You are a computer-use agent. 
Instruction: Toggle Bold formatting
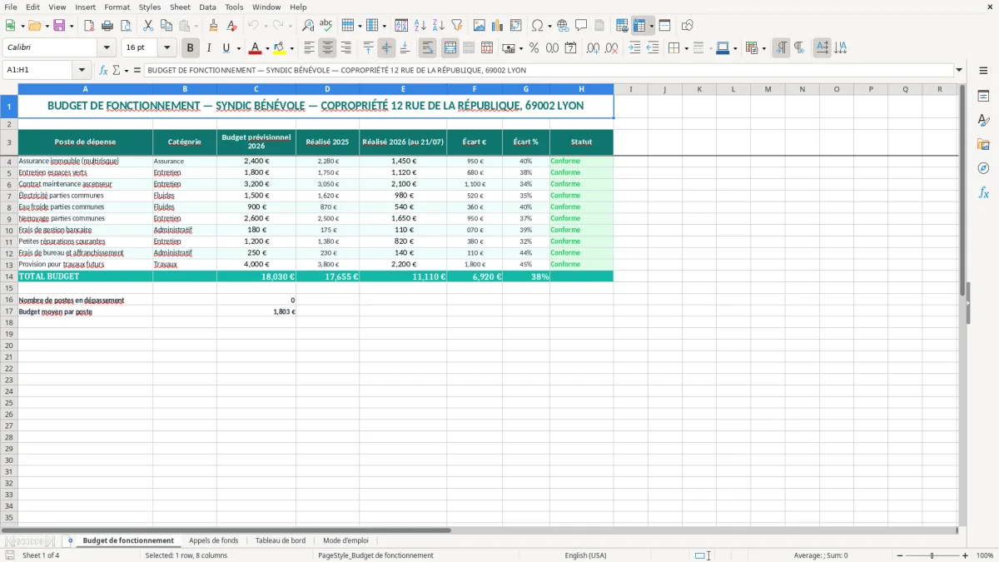coord(191,48)
